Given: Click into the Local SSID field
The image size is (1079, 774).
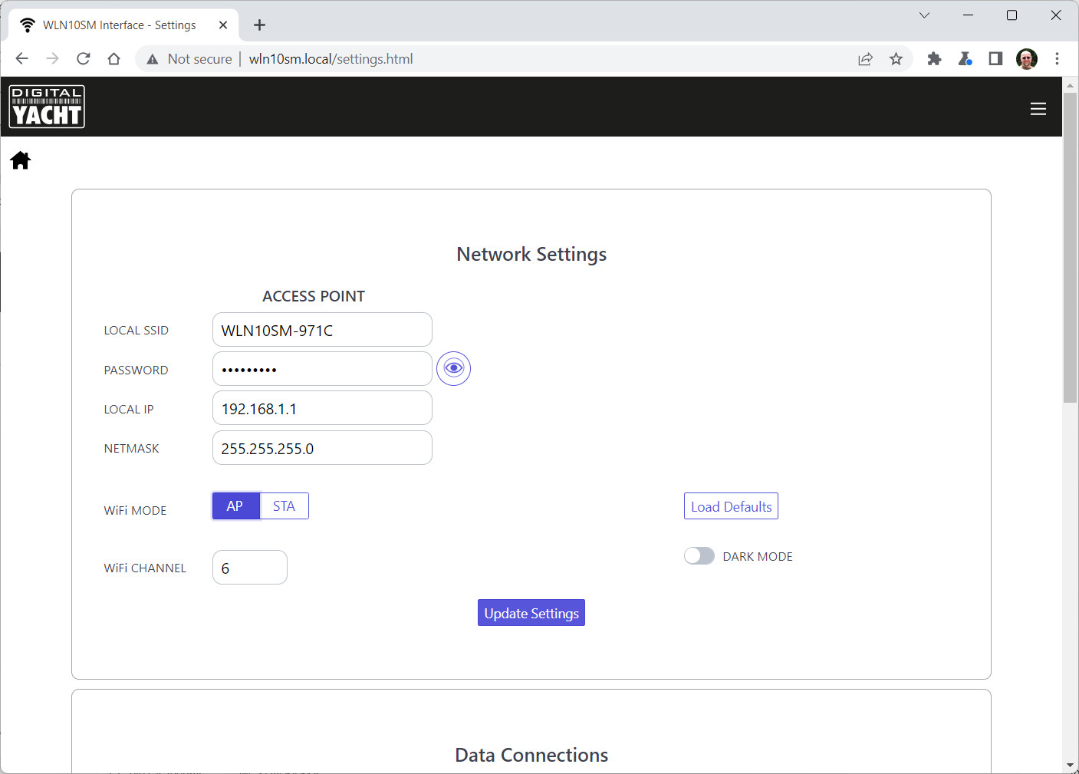Looking at the screenshot, I should tap(322, 330).
